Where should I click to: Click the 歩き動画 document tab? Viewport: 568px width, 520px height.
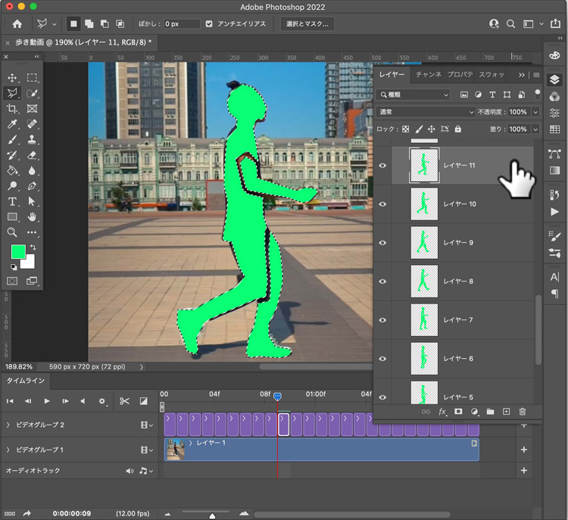(x=83, y=42)
